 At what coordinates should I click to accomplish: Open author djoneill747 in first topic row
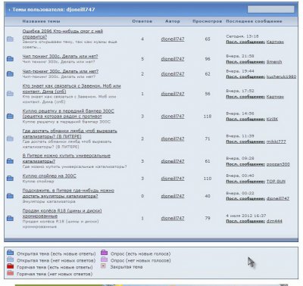pyautogui.click(x=173, y=39)
